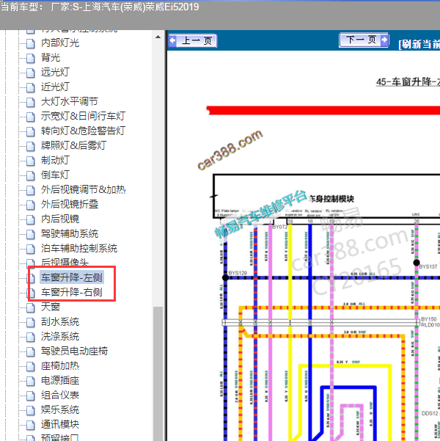
Task: Select the 洗涤系统 entry
Action: click(x=60, y=336)
